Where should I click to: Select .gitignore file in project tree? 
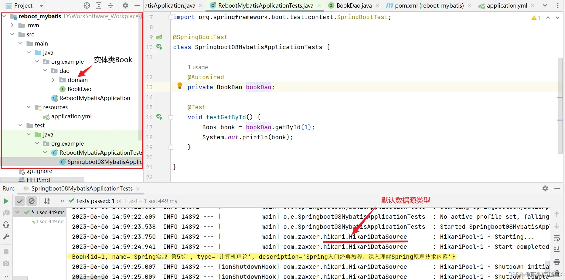(x=39, y=171)
